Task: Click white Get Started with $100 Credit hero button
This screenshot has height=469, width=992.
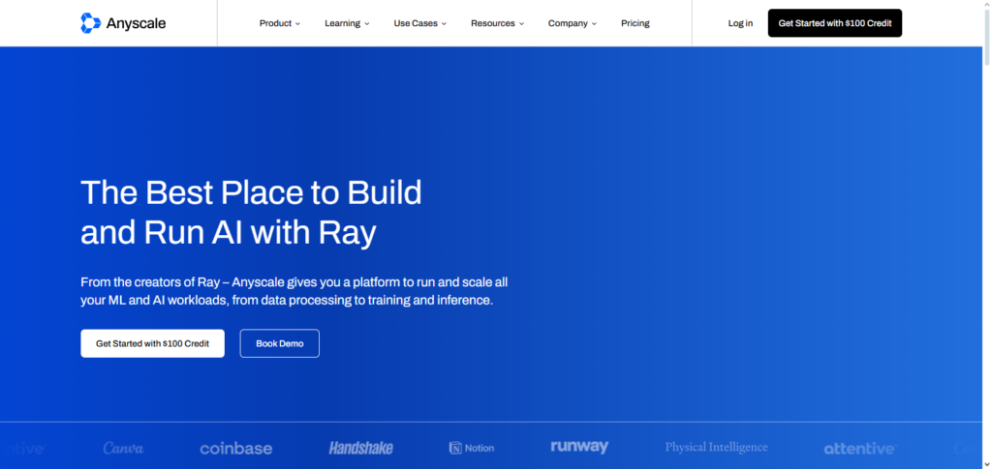Action: coord(152,343)
